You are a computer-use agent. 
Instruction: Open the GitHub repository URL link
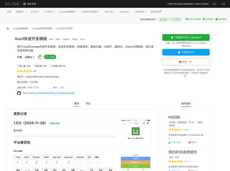pyautogui.click(x=49, y=93)
